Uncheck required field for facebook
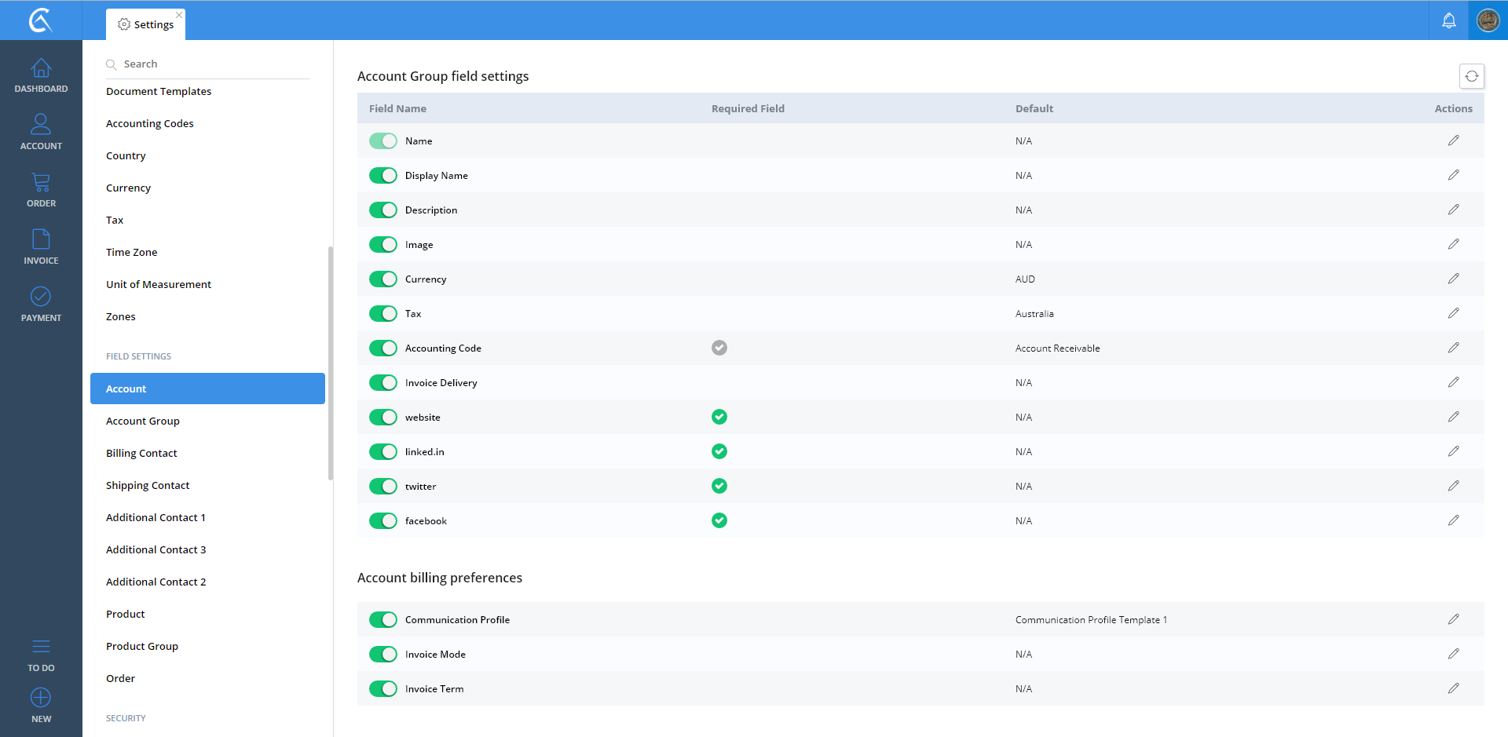The image size is (1508, 737). tap(719, 520)
